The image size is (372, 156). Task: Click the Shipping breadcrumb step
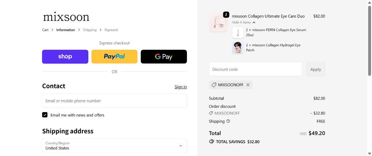tap(90, 30)
